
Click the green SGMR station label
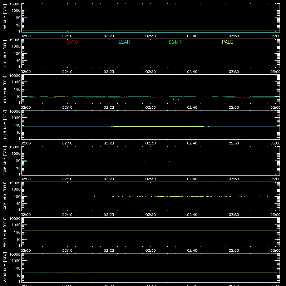pos(175,42)
